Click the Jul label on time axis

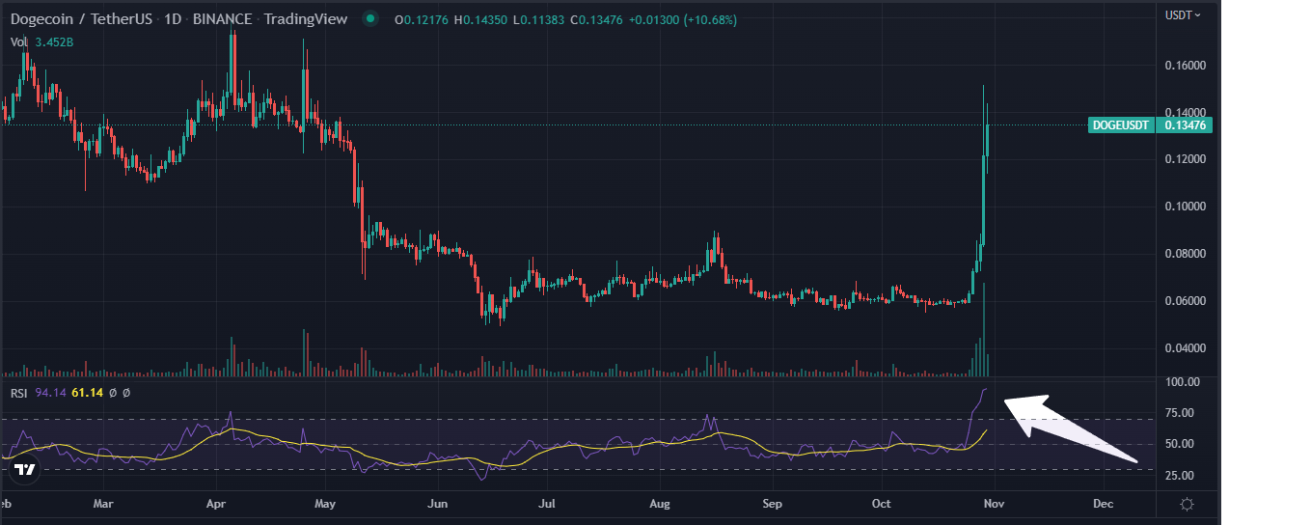547,504
